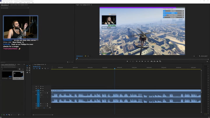Select the Ripple Edit tool
The height and width of the screenshot is (118, 210).
tap(27, 68)
